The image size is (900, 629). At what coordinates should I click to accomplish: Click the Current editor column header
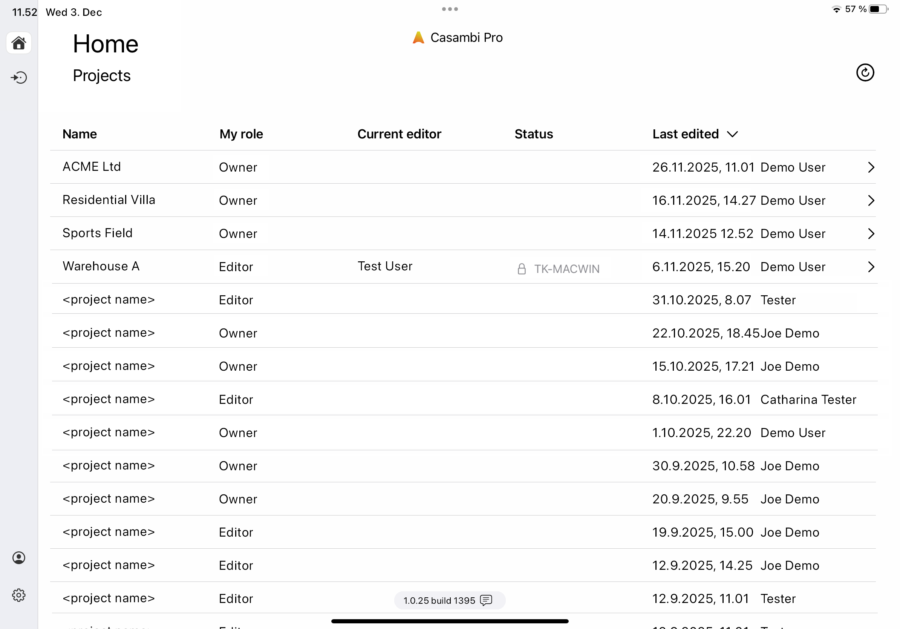point(399,134)
